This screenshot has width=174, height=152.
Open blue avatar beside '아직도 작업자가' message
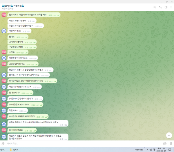(4, 124)
